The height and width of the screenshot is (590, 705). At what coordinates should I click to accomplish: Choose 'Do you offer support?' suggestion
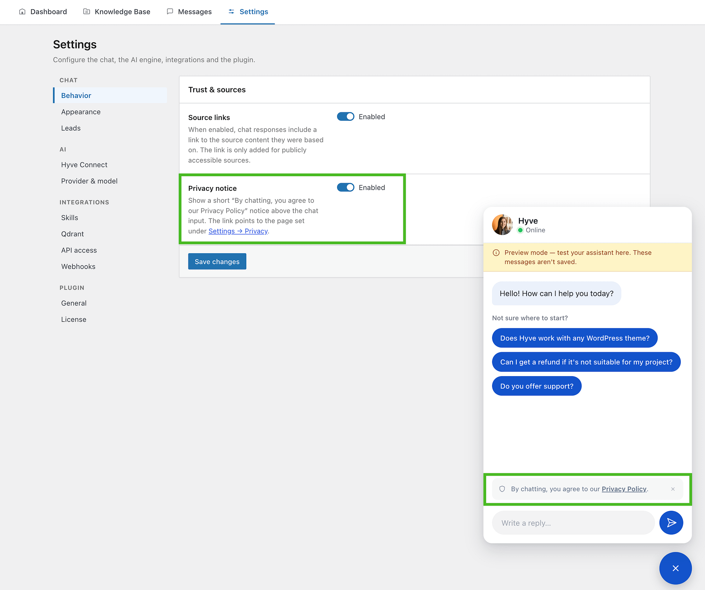[536, 386]
